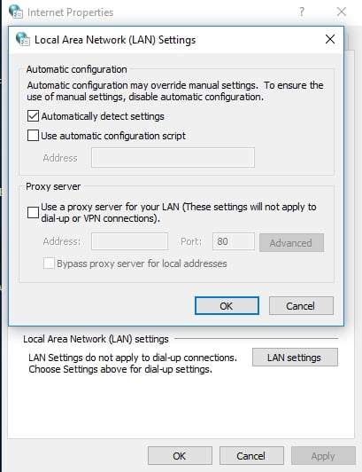The width and height of the screenshot is (362, 472).
Task: Click the Internet Properties help question mark
Action: 302,12
